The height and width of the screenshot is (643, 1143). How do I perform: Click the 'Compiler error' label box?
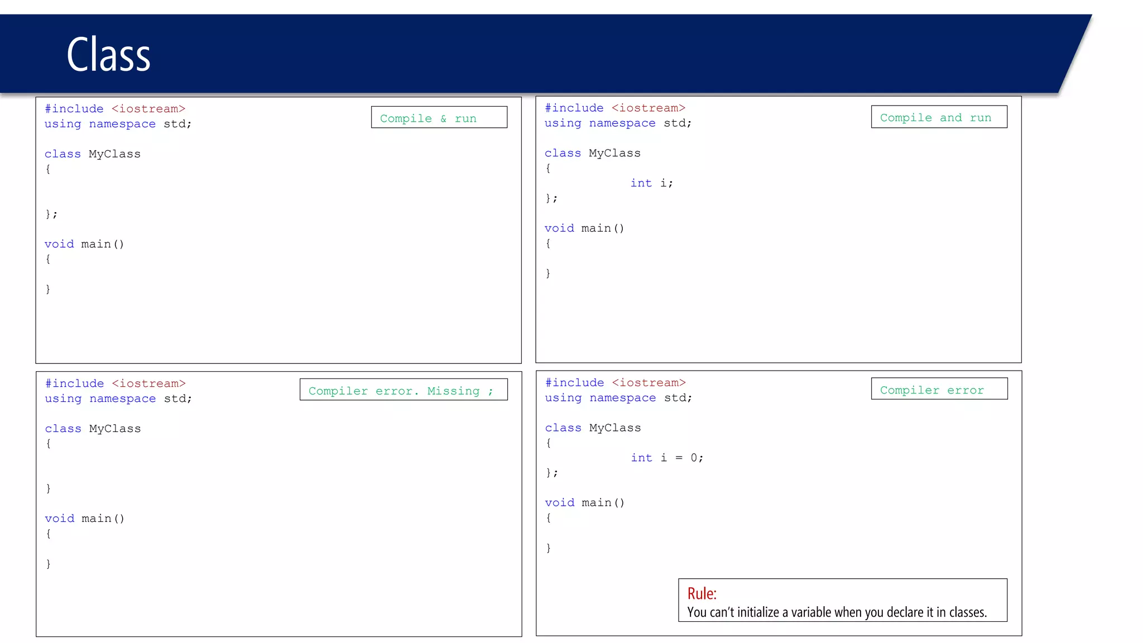point(939,390)
